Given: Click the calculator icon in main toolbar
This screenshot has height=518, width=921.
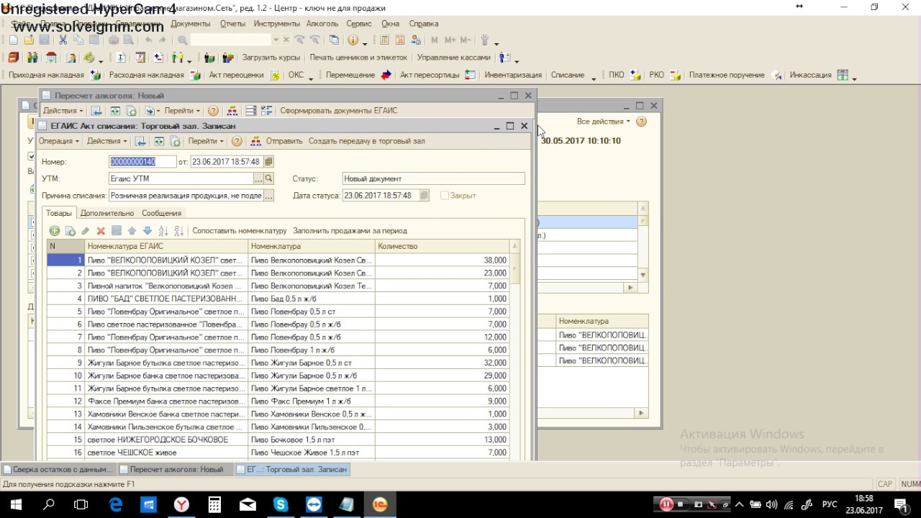Looking at the screenshot, I should click(x=384, y=40).
